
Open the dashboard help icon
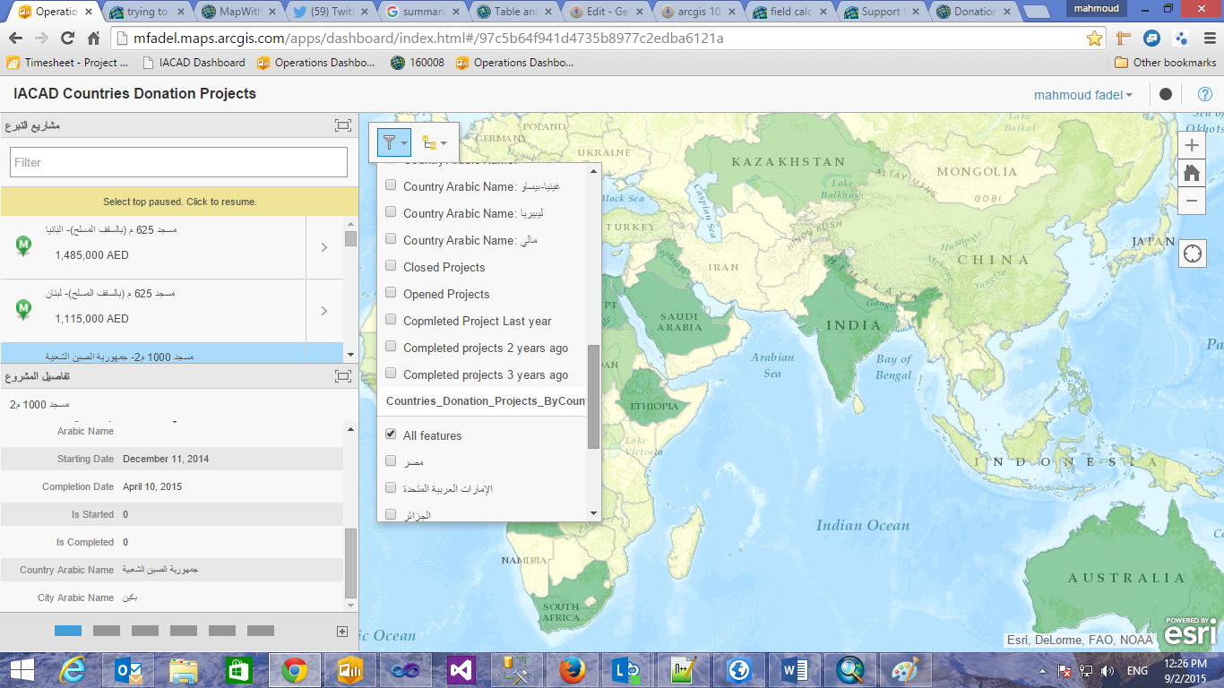click(x=1204, y=94)
